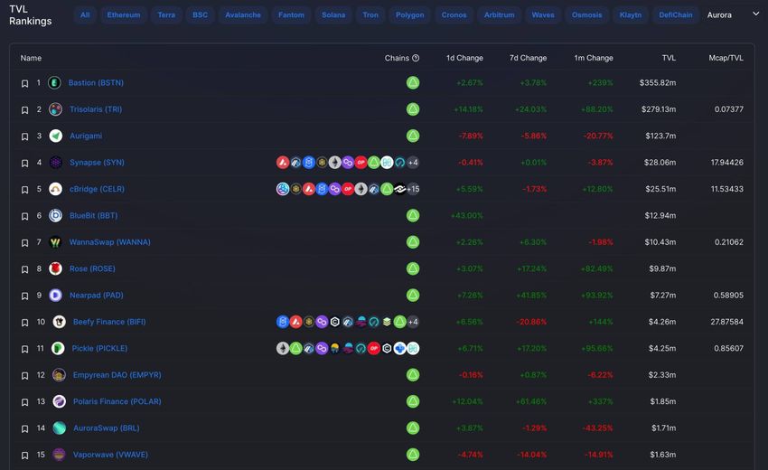768x470 pixels.
Task: Switch to the Avalanche chain tab
Action: 243,14
